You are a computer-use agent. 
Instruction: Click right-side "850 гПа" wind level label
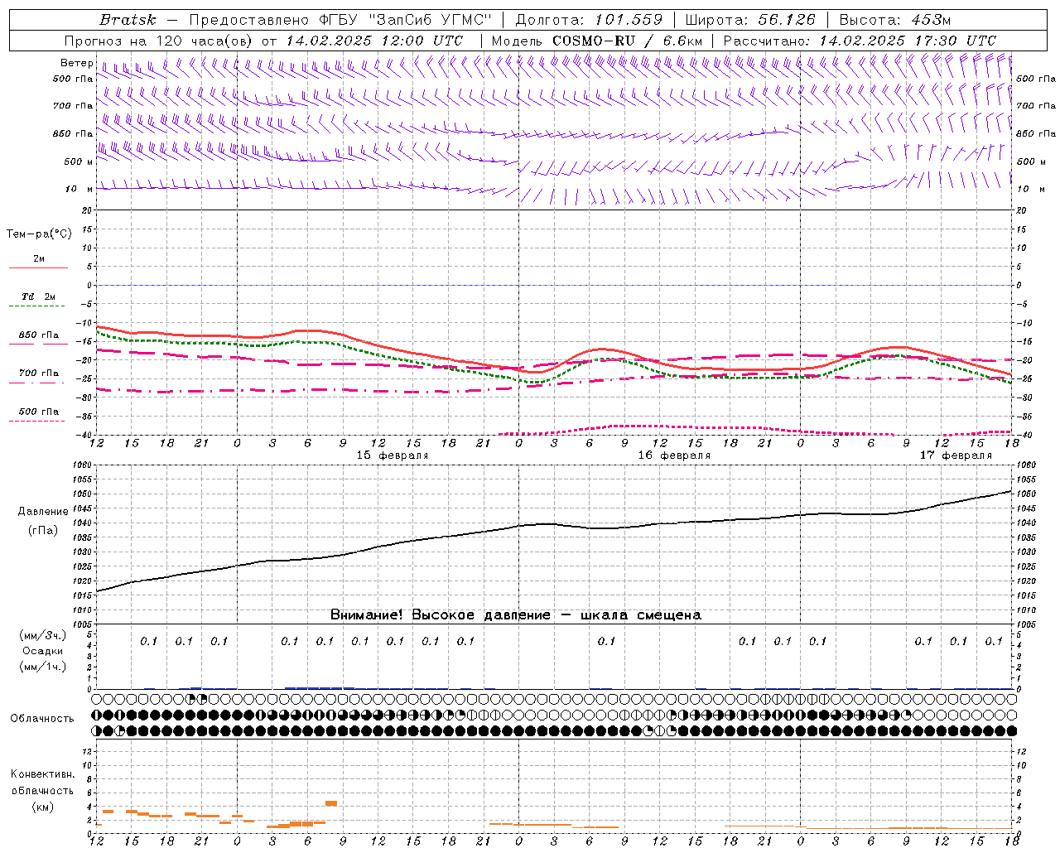point(1036,133)
